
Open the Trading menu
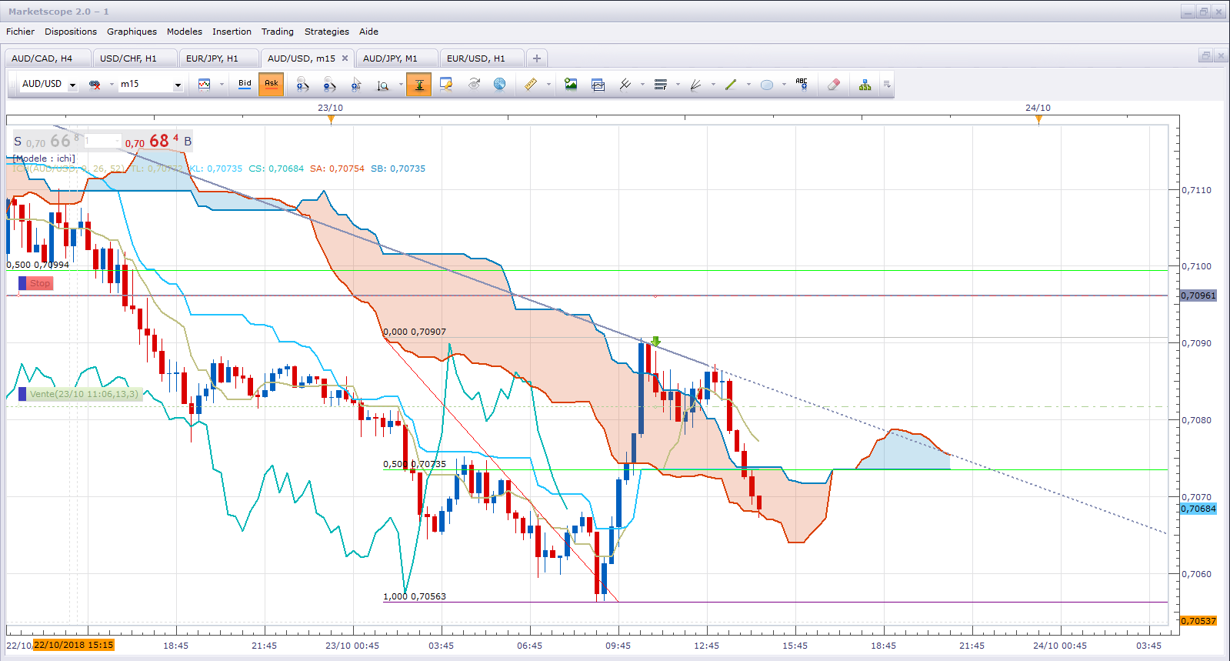coord(278,32)
